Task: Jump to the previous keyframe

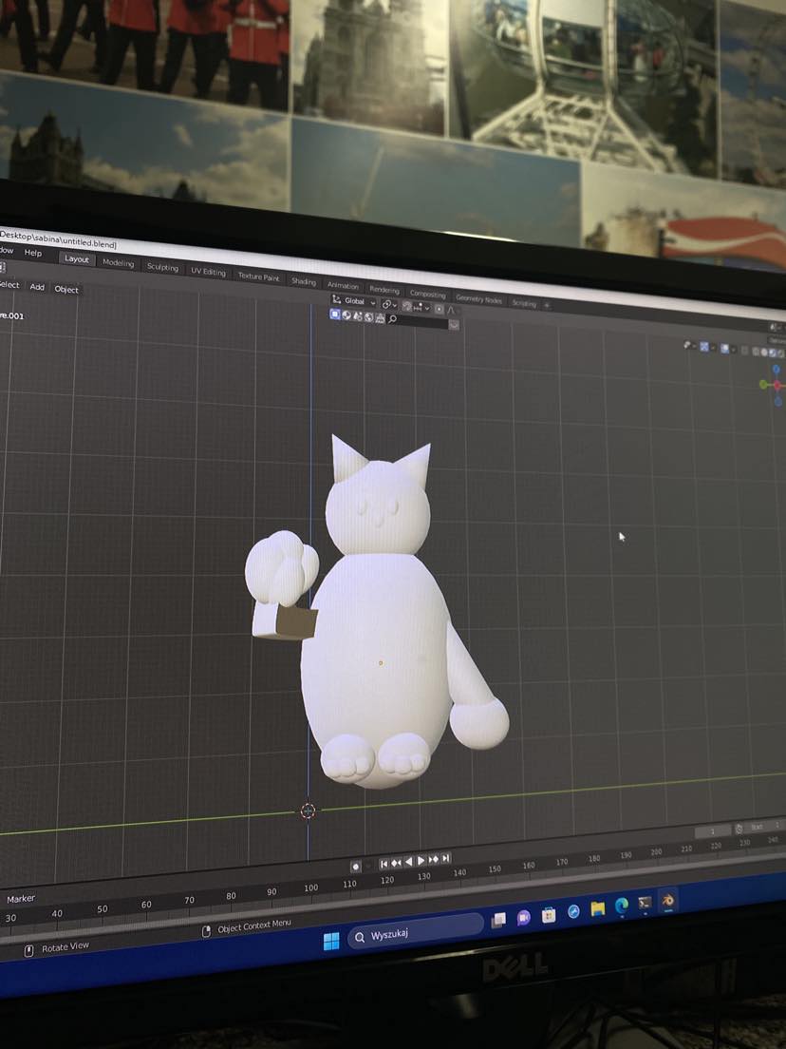Action: 396,863
